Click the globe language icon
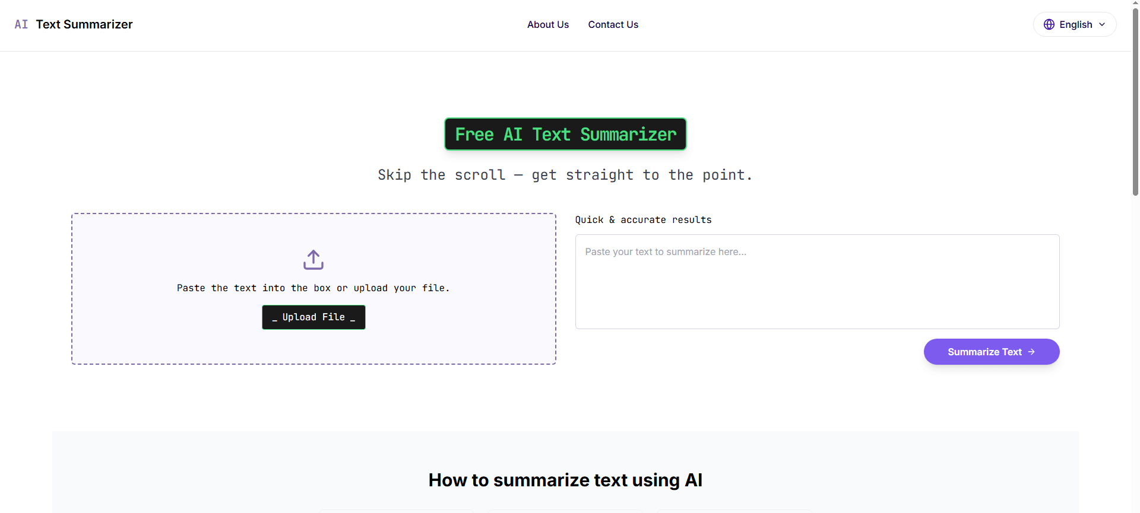Screen dimensions: 1140x513 tap(1049, 24)
